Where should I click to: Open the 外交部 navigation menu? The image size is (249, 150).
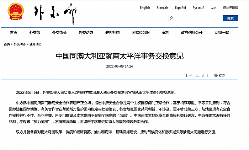pyautogui.click(x=34, y=33)
